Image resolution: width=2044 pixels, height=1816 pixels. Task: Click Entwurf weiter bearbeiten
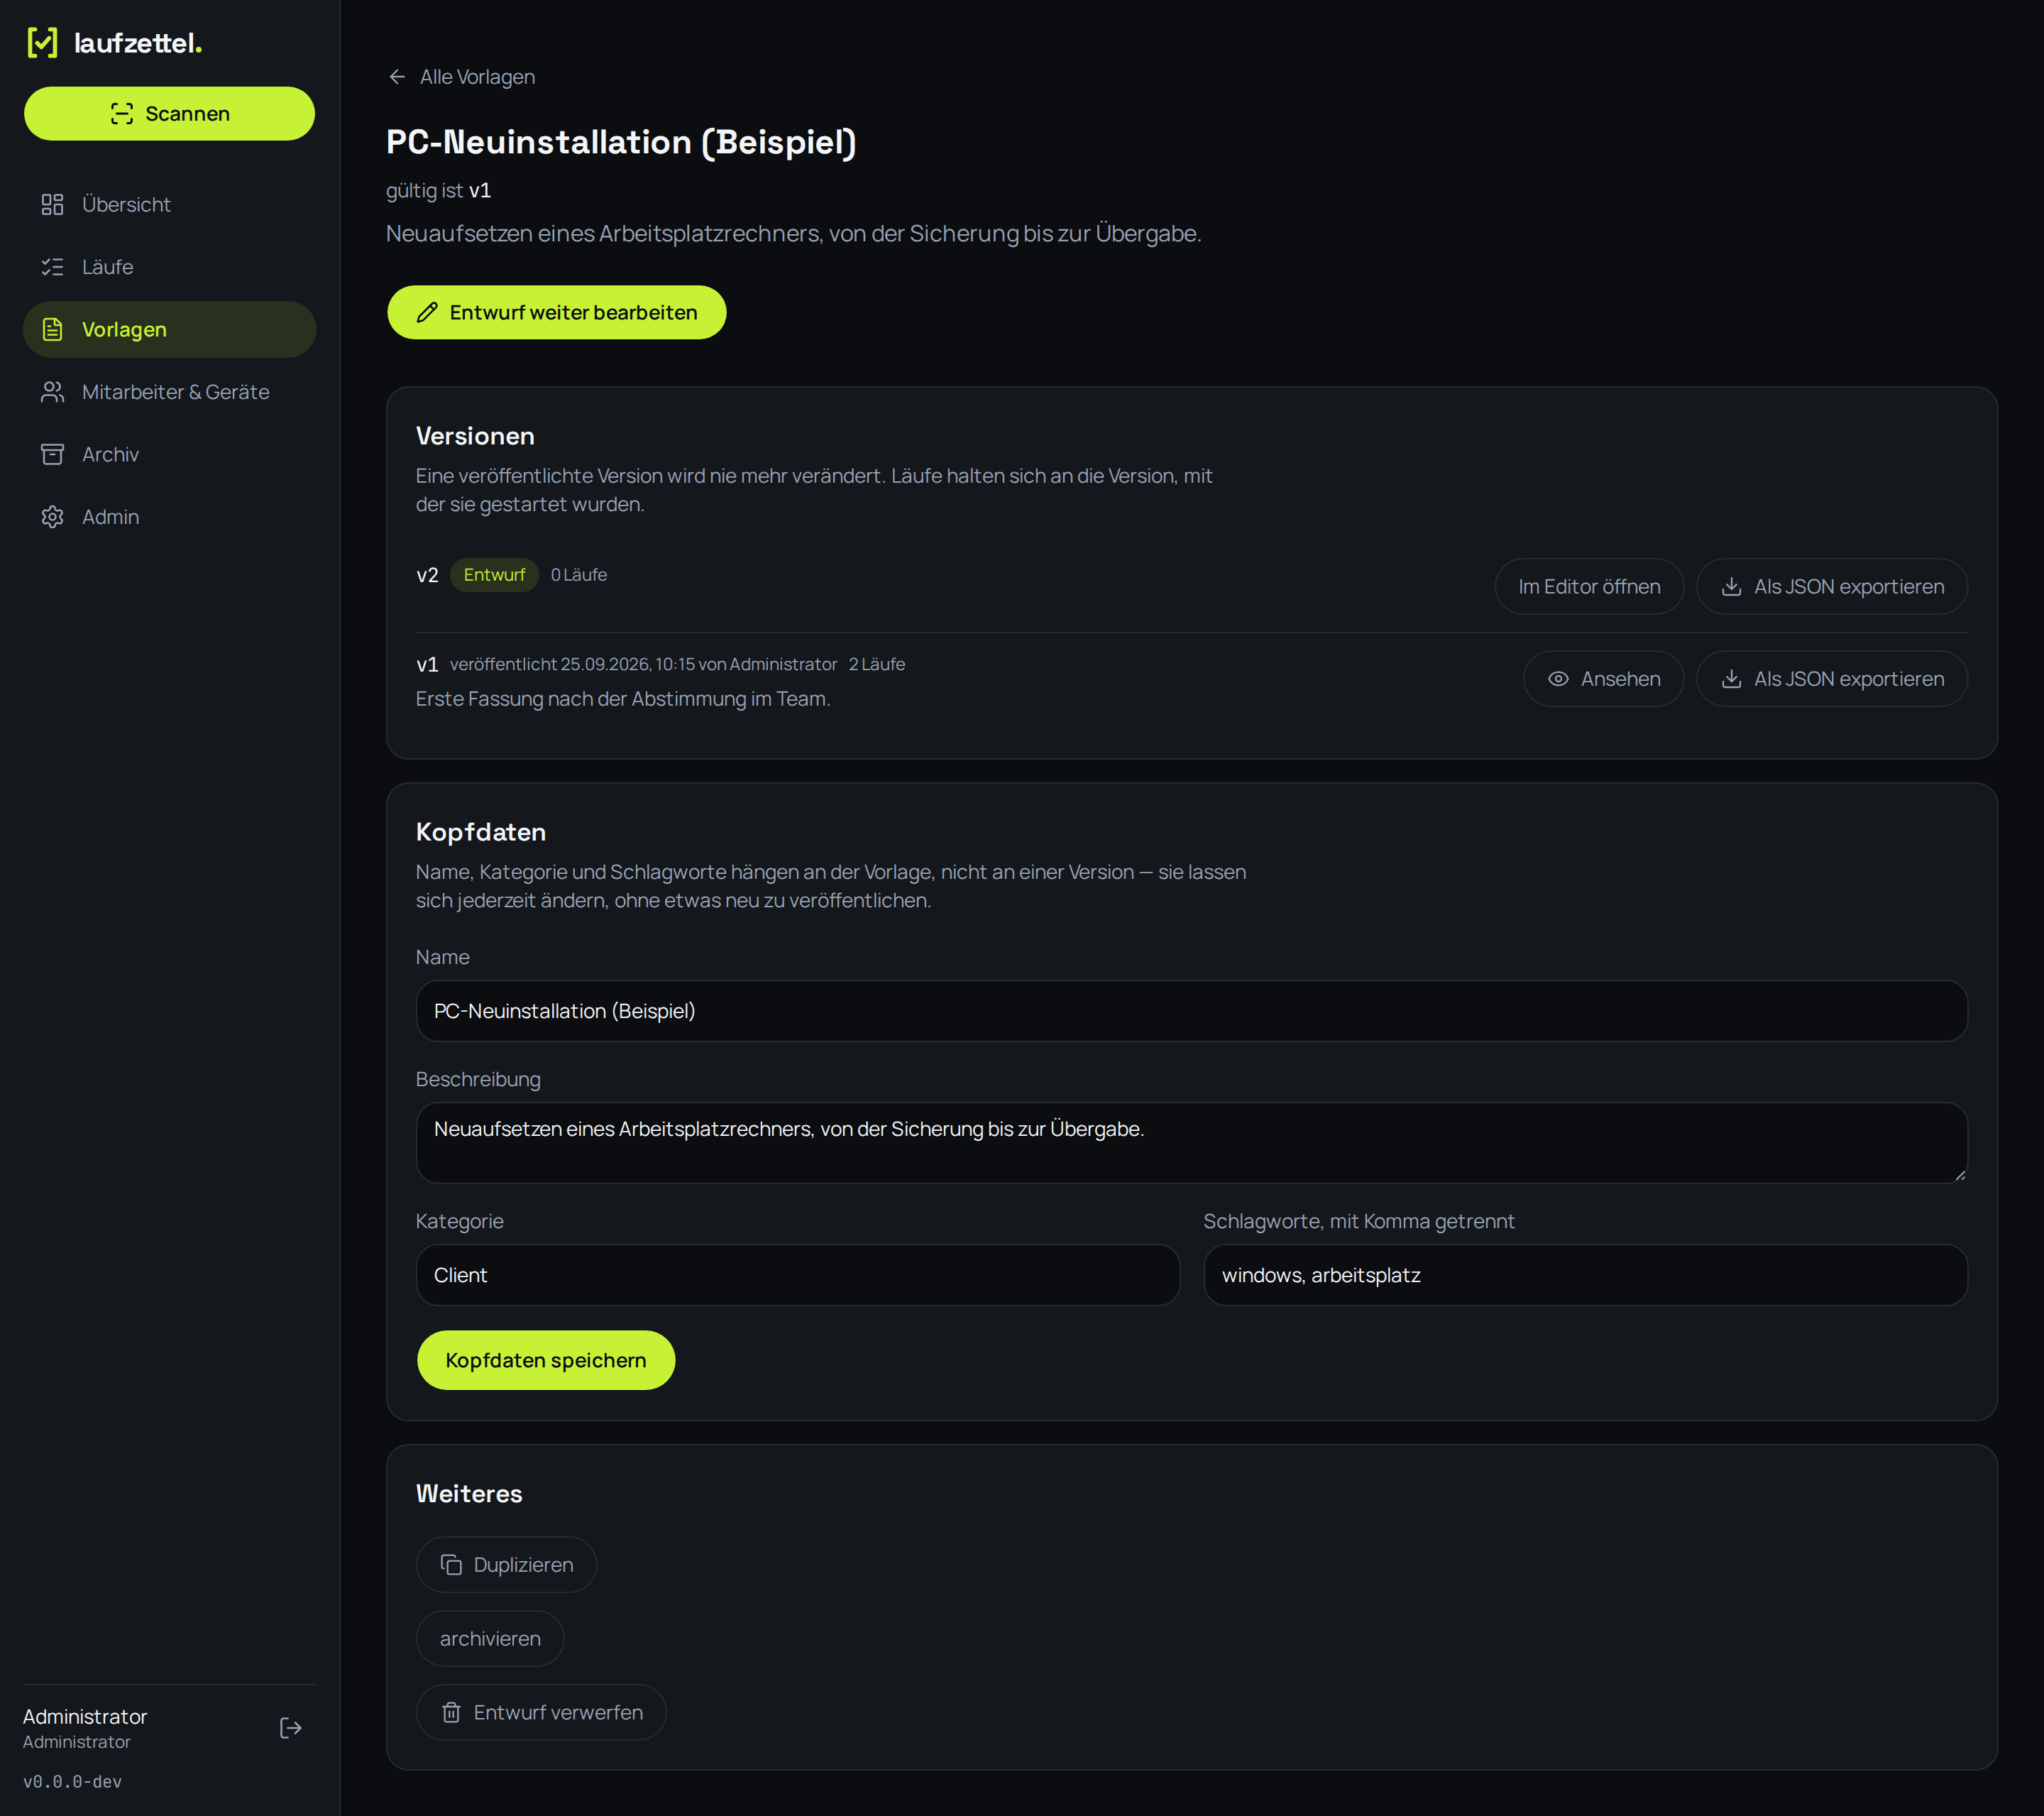pyautogui.click(x=557, y=312)
